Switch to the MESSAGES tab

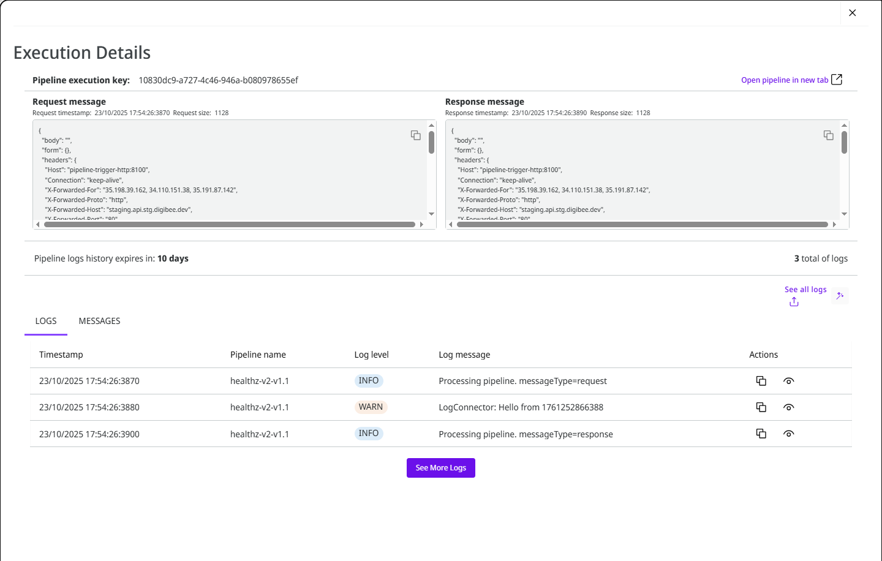(x=99, y=321)
